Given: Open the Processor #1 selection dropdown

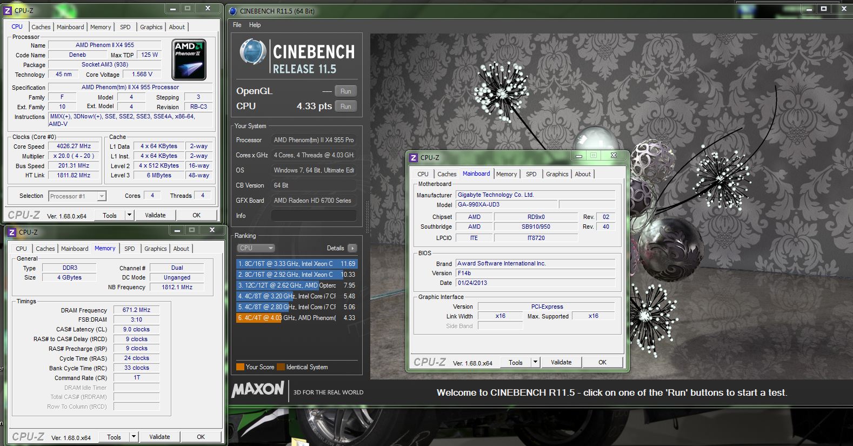Looking at the screenshot, I should click(77, 196).
